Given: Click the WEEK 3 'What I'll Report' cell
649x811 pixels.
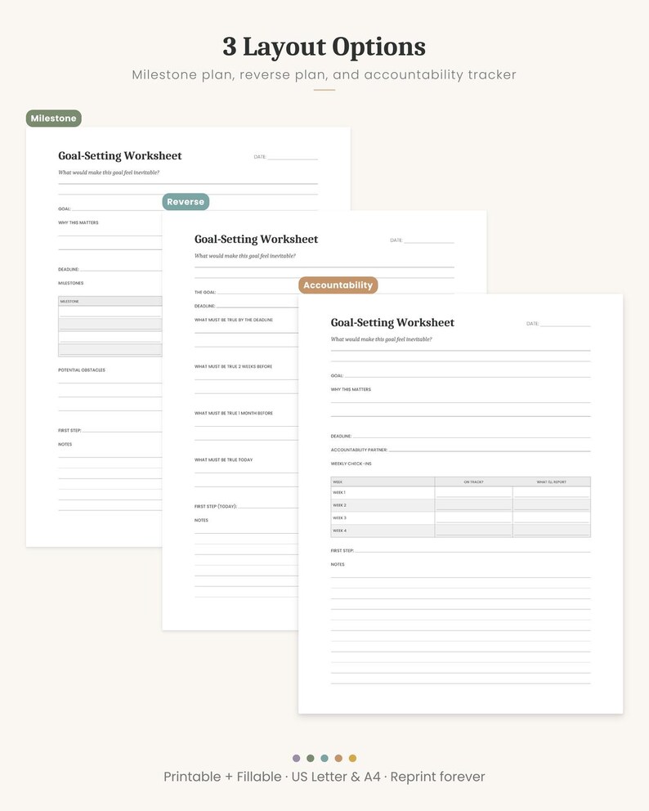Looking at the screenshot, I should tap(551, 518).
